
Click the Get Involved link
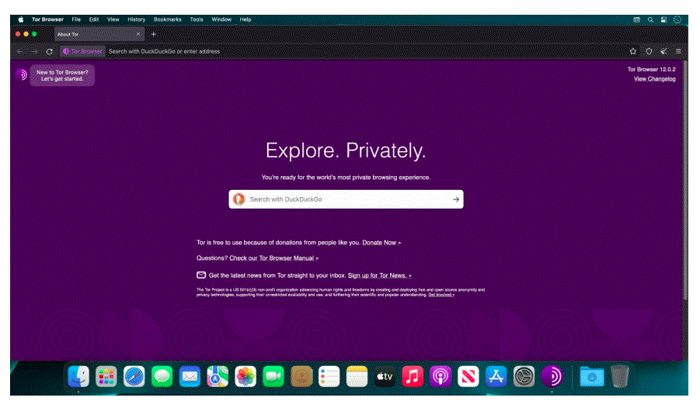[441, 295]
